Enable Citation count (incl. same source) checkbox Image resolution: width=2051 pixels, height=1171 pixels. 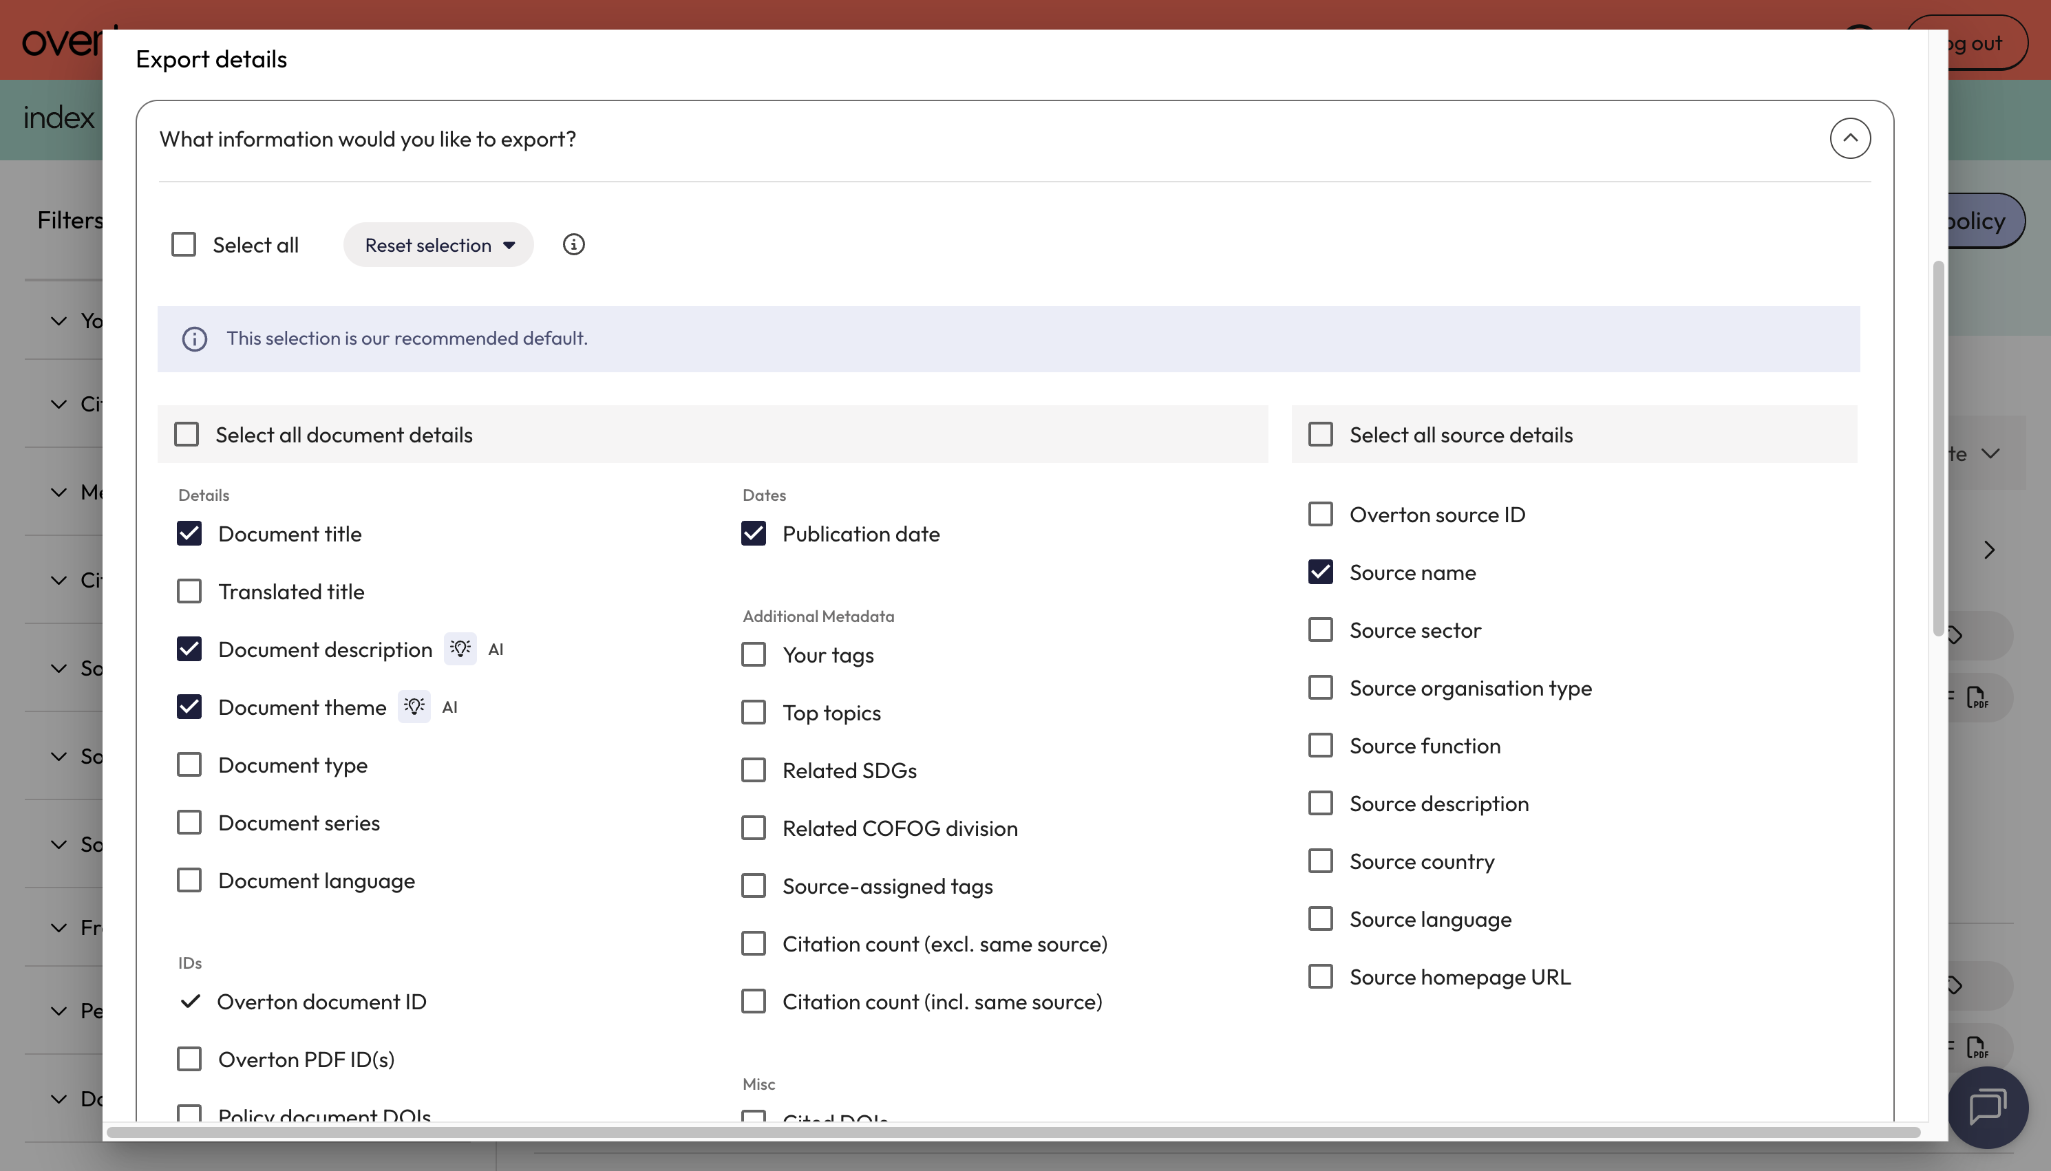pyautogui.click(x=754, y=1001)
